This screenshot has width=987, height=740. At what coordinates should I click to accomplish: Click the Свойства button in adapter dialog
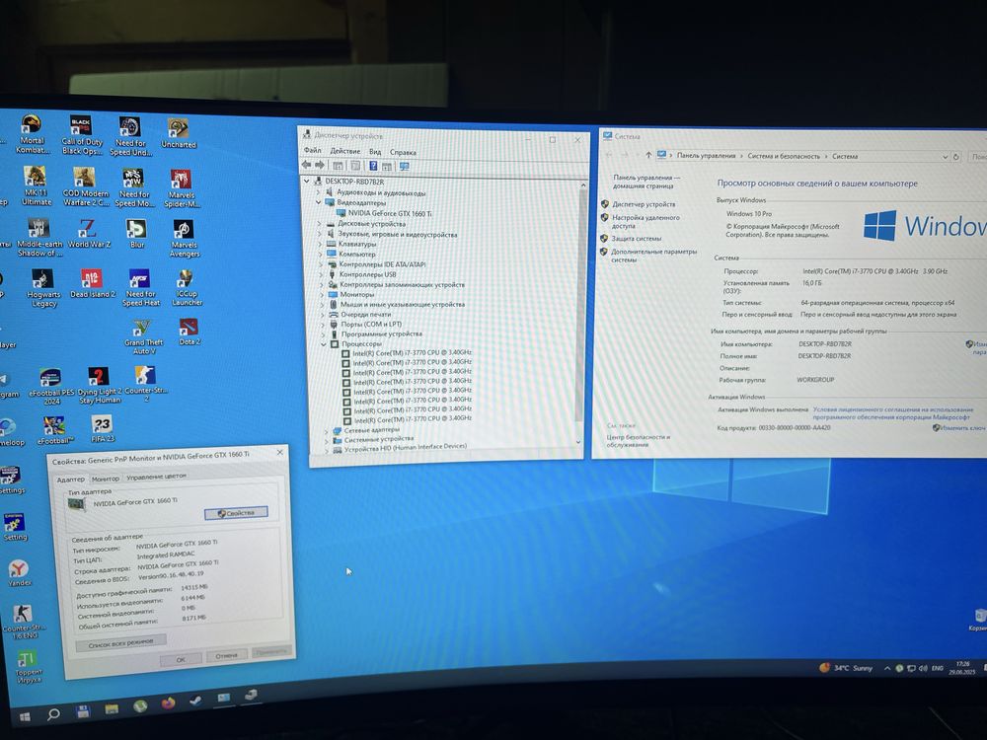[x=236, y=513]
